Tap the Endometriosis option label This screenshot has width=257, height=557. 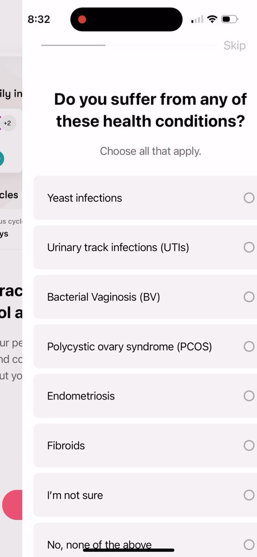[x=81, y=396]
